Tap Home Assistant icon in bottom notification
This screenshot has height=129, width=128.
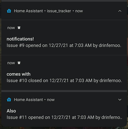tap(9, 100)
